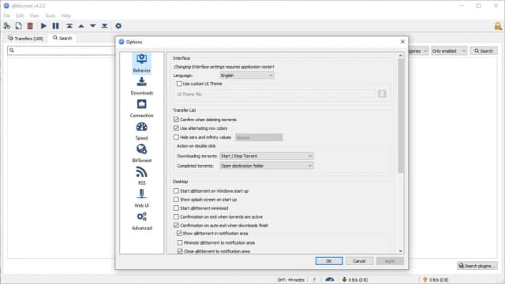Check Confirmation on exit when torrents are active

point(176,217)
